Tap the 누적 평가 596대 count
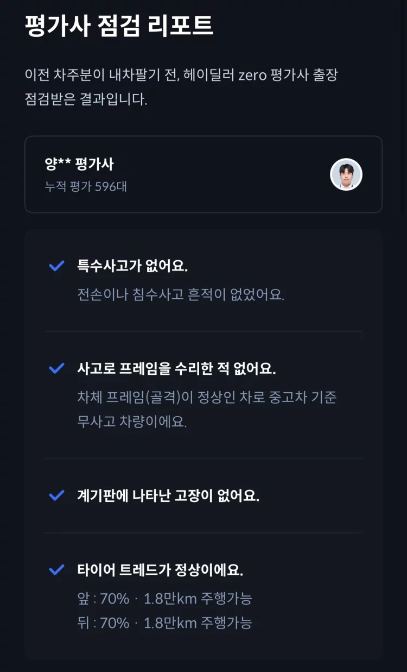Screen dimensions: 407x672 click(x=86, y=187)
